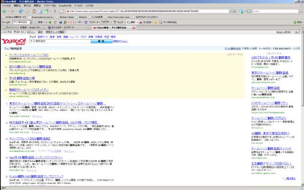
Task: Click the Windows Media bookmark in bookmarks toolbar
Action: pyautogui.click(x=65, y=17)
